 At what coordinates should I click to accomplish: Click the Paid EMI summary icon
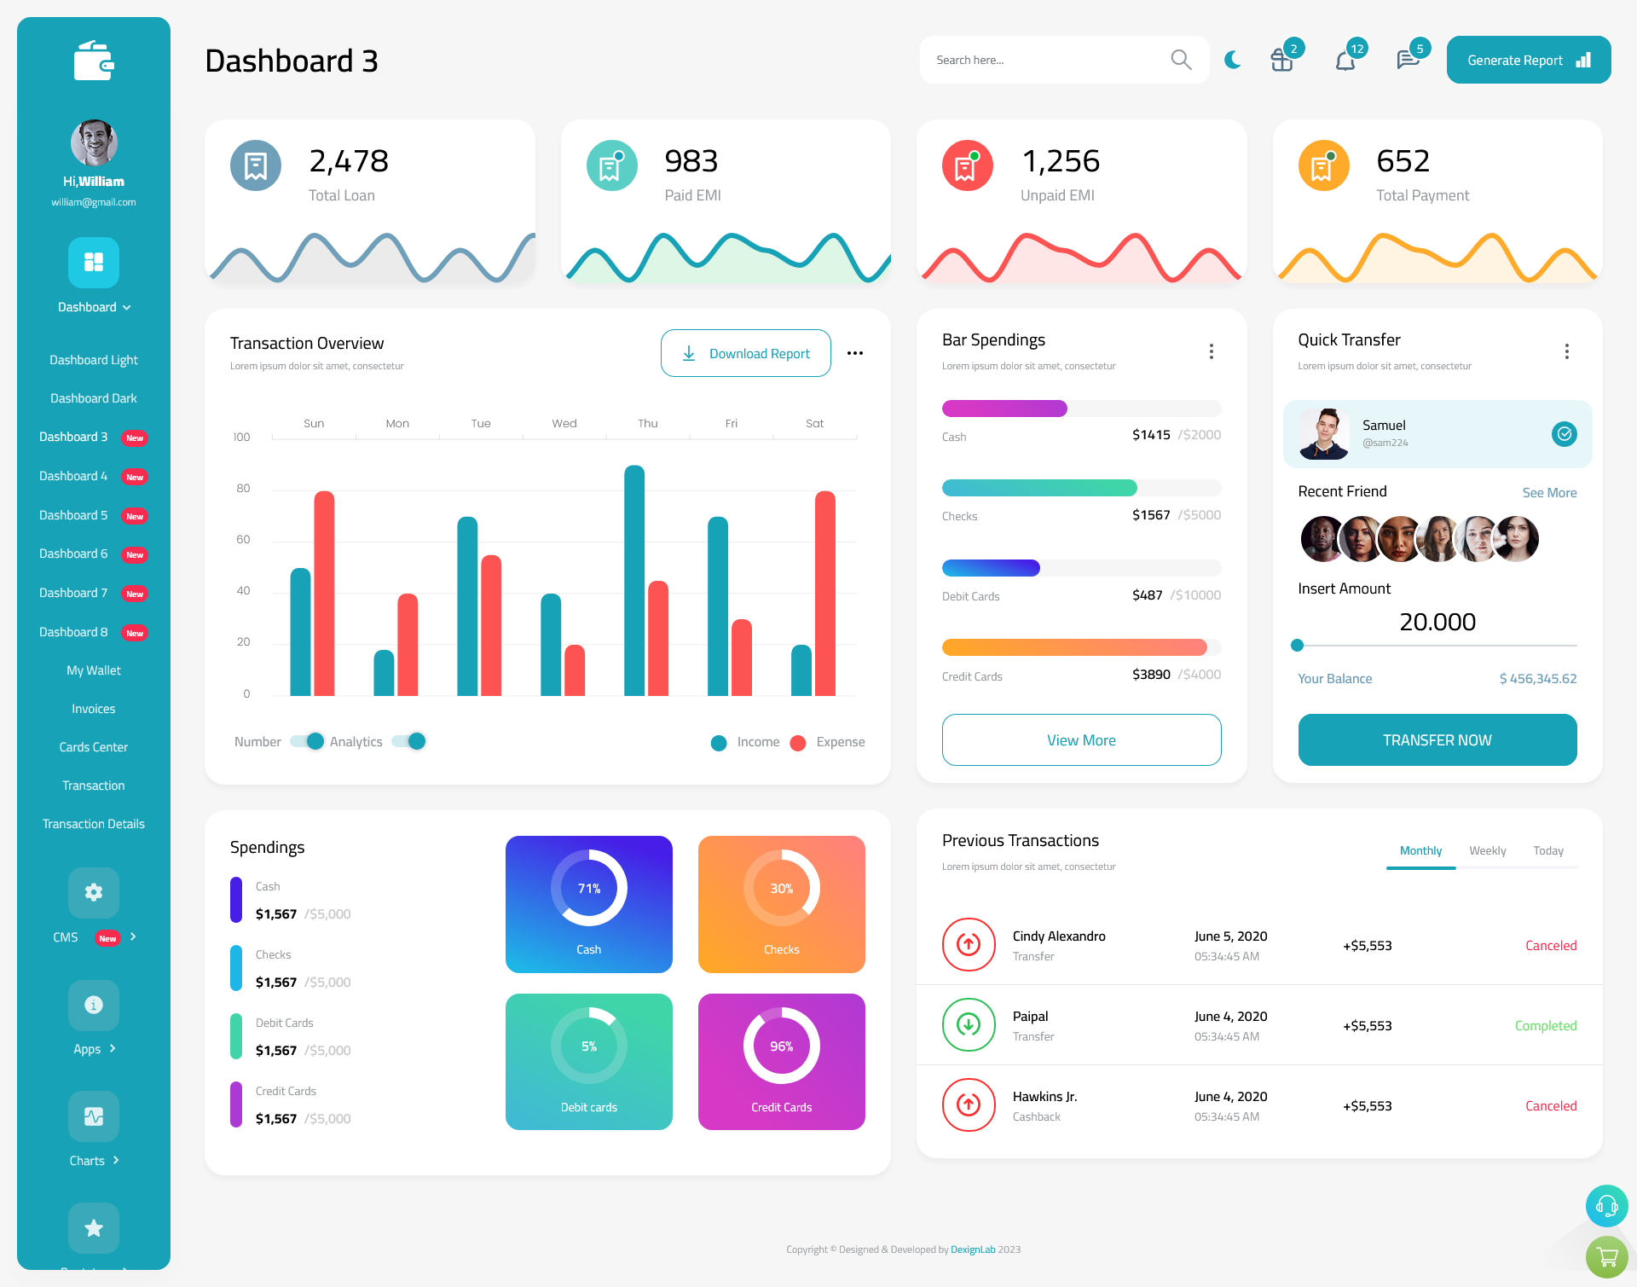point(612,165)
